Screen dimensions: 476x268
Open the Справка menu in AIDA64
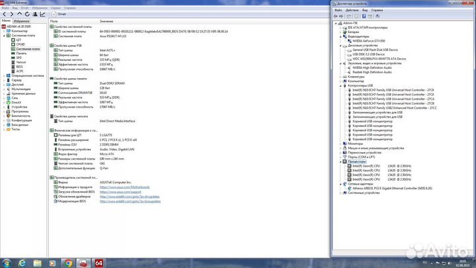click(x=70, y=8)
